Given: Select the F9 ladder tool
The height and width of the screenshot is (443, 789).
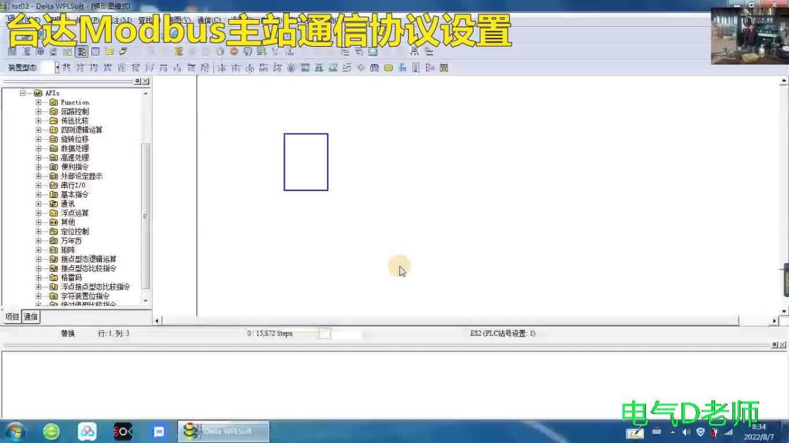Looking at the screenshot, I should tap(178, 68).
